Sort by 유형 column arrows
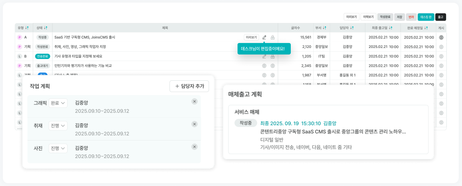Screen dimensions: 462x186 point(27,28)
